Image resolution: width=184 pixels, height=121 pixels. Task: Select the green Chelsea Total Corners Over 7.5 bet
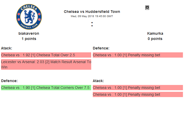coord(46,88)
